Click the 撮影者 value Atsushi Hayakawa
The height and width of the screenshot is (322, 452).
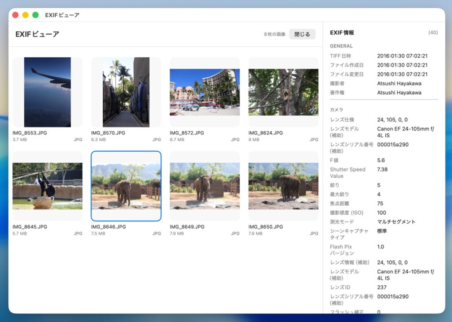399,83
